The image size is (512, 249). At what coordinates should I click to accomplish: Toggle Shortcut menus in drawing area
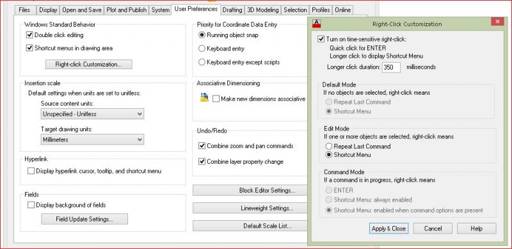click(29, 48)
